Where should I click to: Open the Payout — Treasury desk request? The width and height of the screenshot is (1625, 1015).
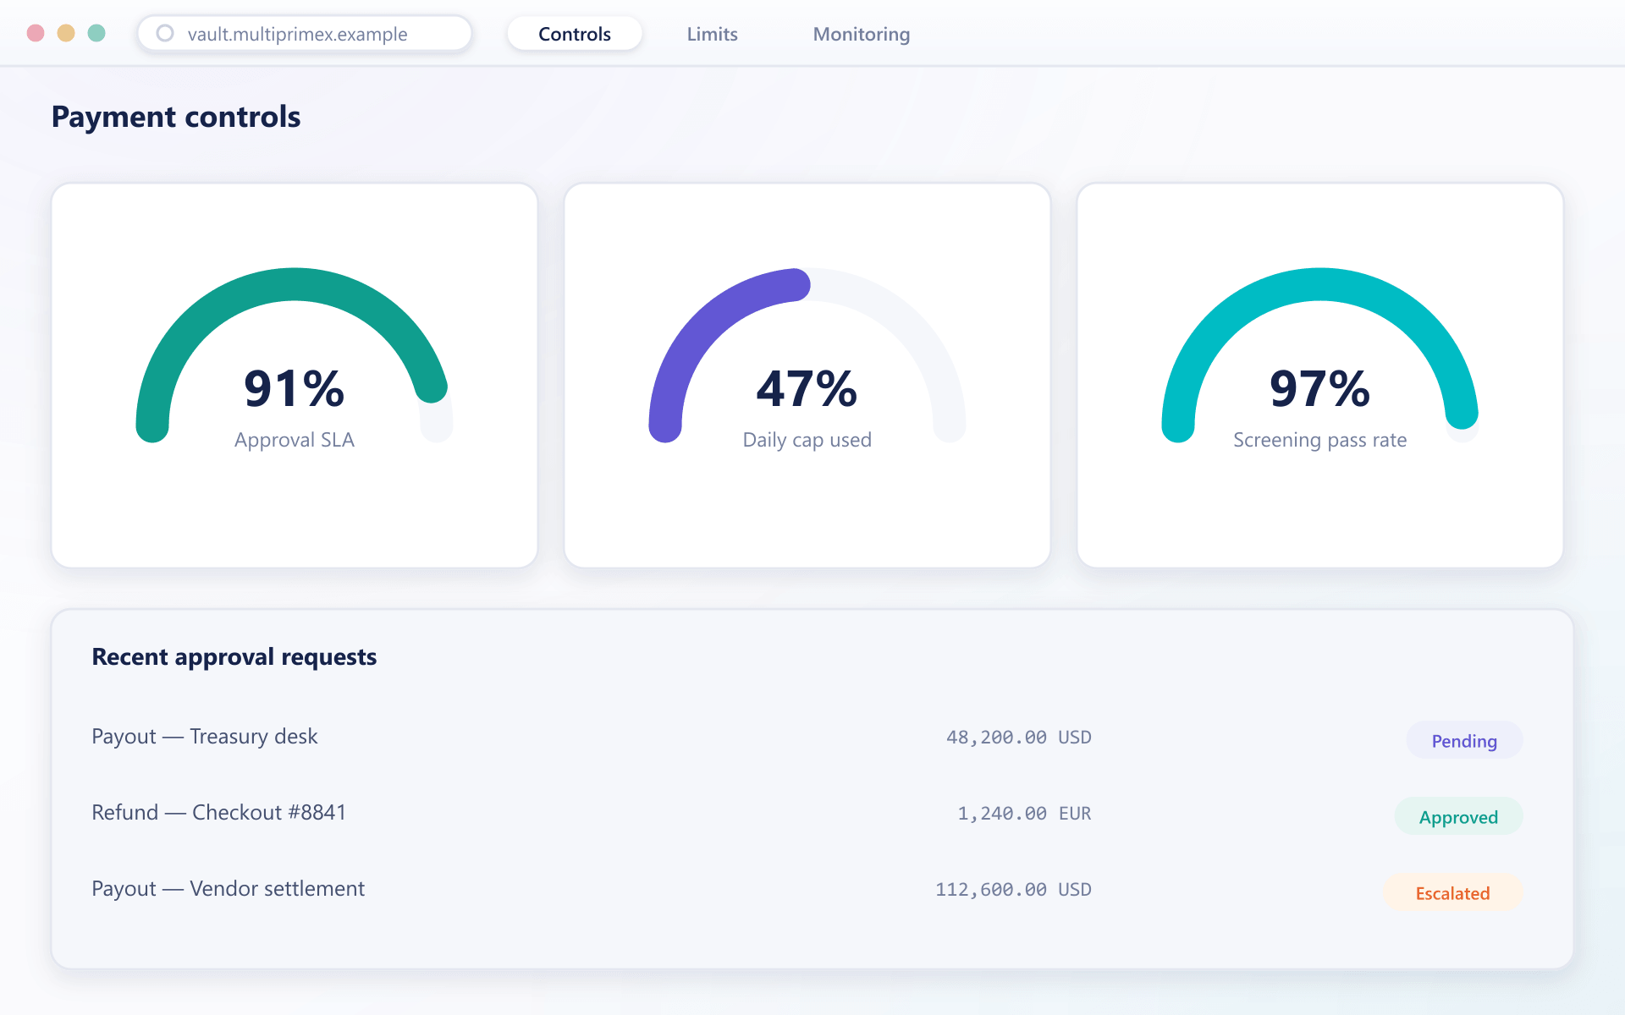coord(807,738)
